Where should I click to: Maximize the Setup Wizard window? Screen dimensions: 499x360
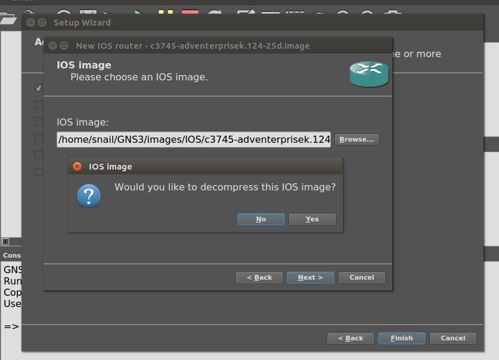(42, 23)
